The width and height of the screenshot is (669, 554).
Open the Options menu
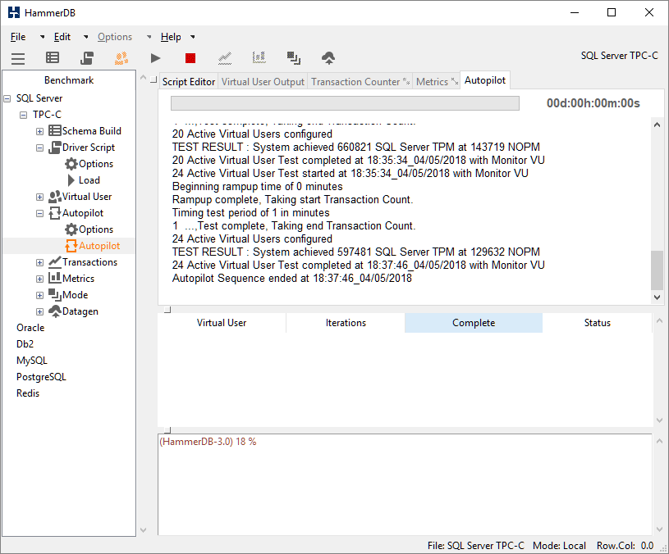(x=115, y=37)
